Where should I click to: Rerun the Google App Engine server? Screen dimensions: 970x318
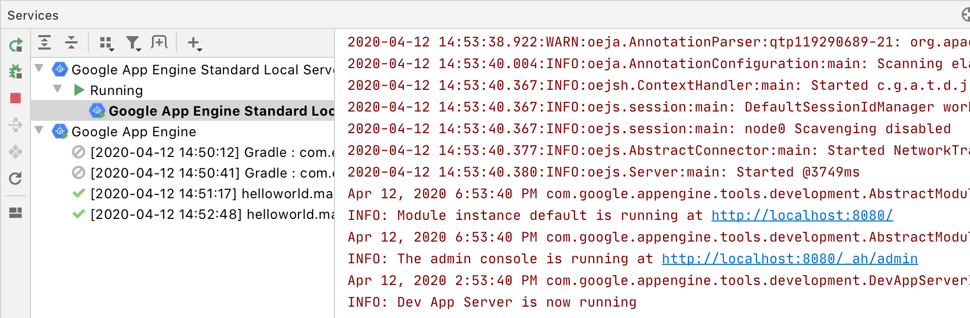click(16, 45)
